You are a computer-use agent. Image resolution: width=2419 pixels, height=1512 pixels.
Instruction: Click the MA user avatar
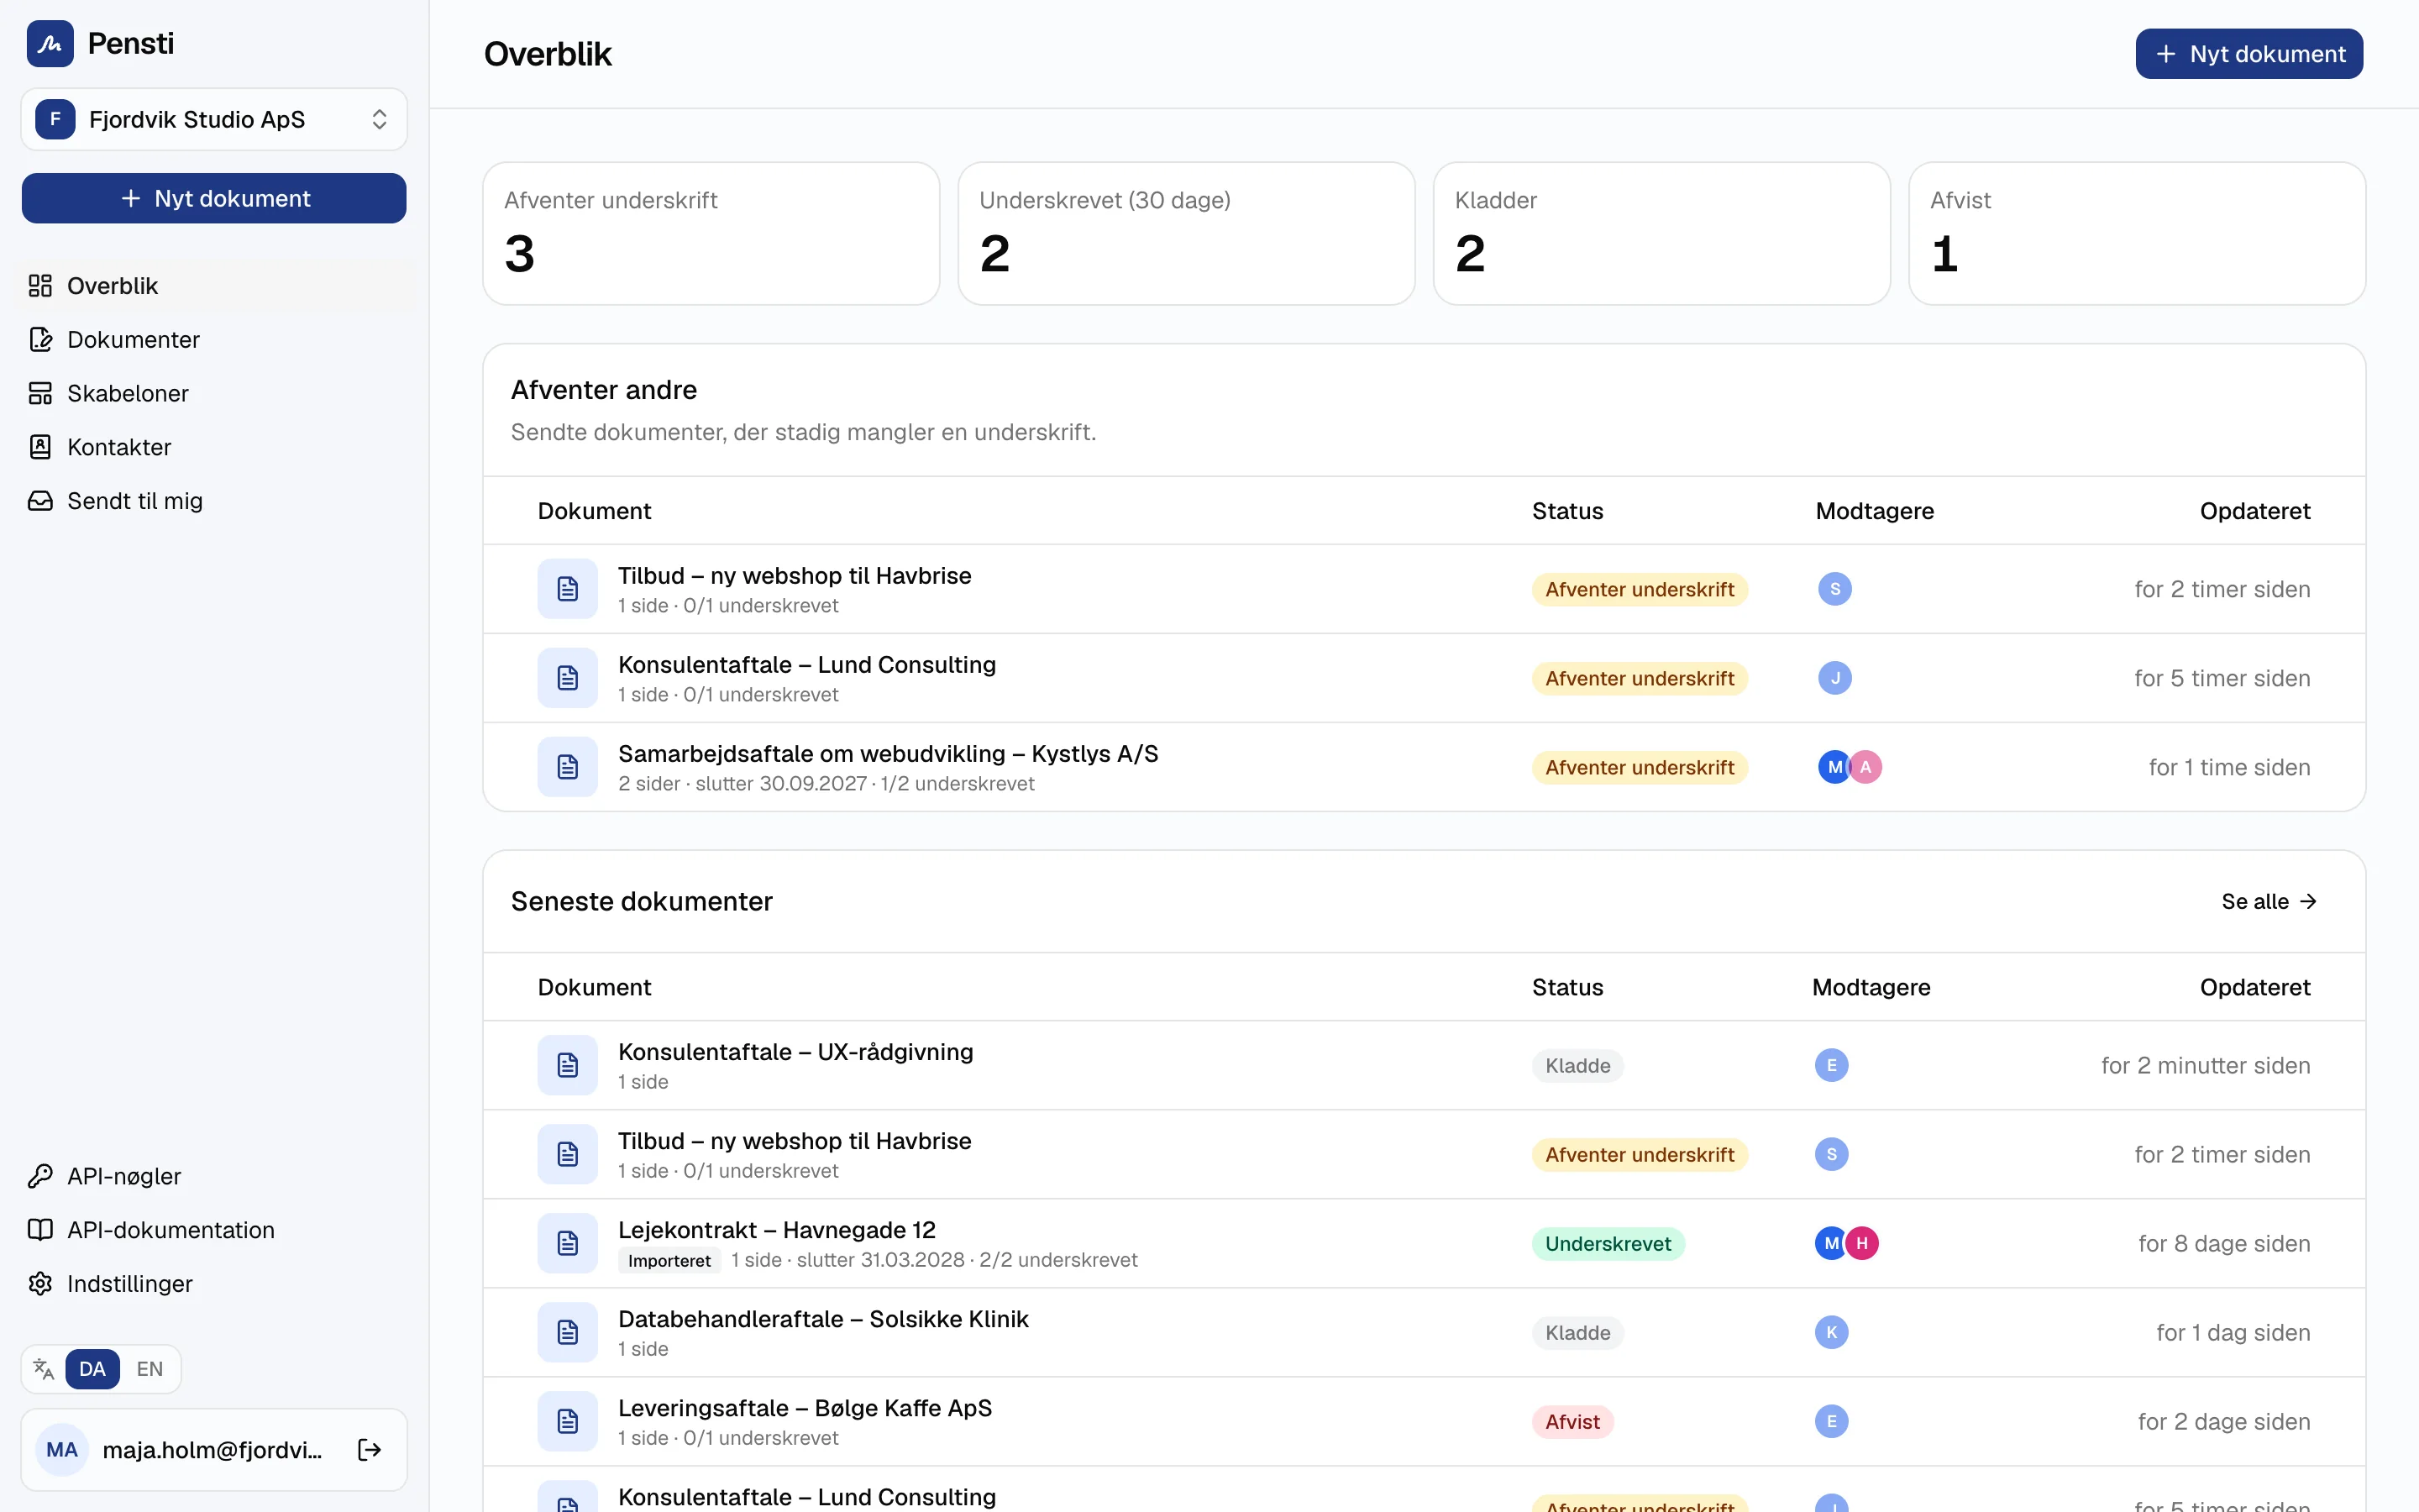[62, 1450]
